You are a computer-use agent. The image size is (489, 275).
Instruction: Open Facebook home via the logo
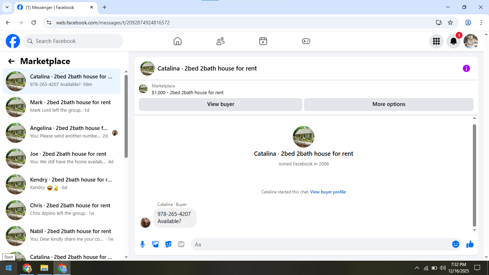pos(13,41)
